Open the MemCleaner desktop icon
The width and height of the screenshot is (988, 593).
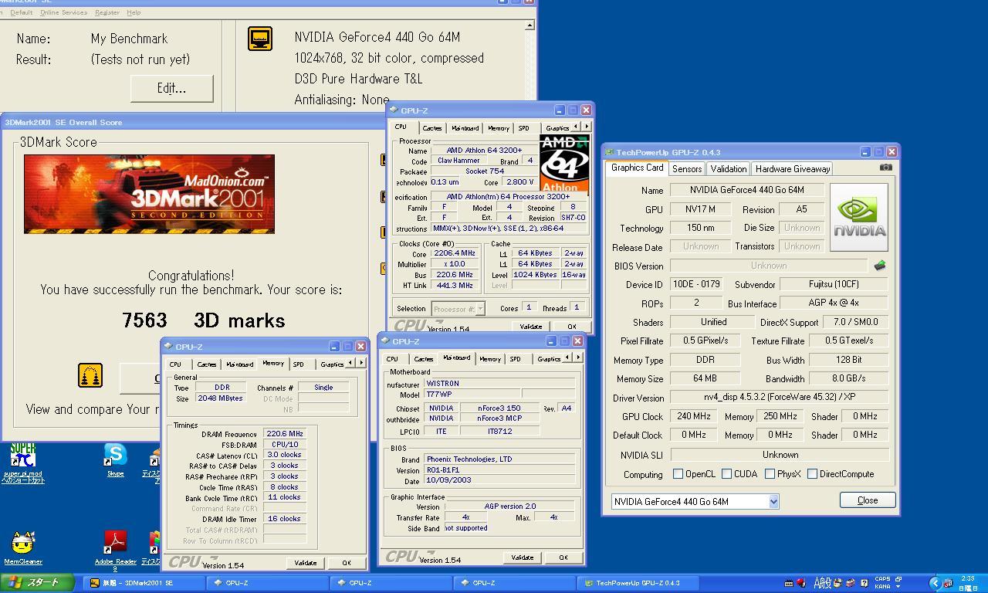point(23,547)
